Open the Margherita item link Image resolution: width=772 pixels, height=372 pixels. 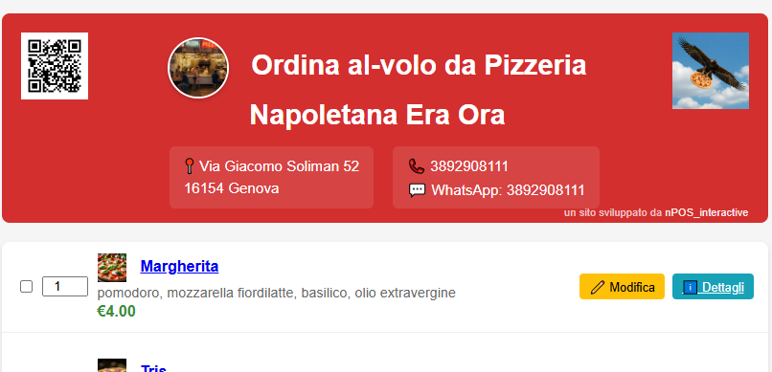(x=179, y=267)
